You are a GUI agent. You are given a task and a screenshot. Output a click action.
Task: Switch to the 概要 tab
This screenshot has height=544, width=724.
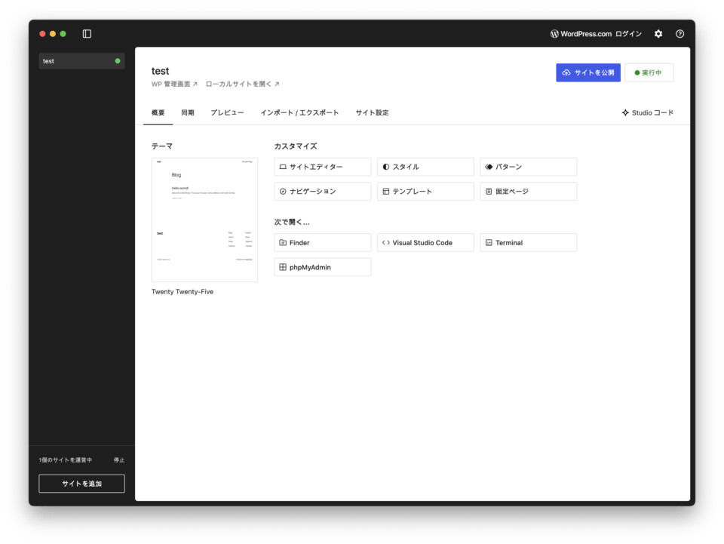[x=158, y=112]
